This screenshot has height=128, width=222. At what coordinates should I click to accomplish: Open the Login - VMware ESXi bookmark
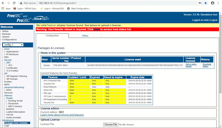click(x=52, y=8)
